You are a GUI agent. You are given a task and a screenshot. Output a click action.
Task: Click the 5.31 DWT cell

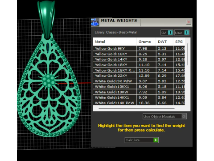[x=165, y=54]
